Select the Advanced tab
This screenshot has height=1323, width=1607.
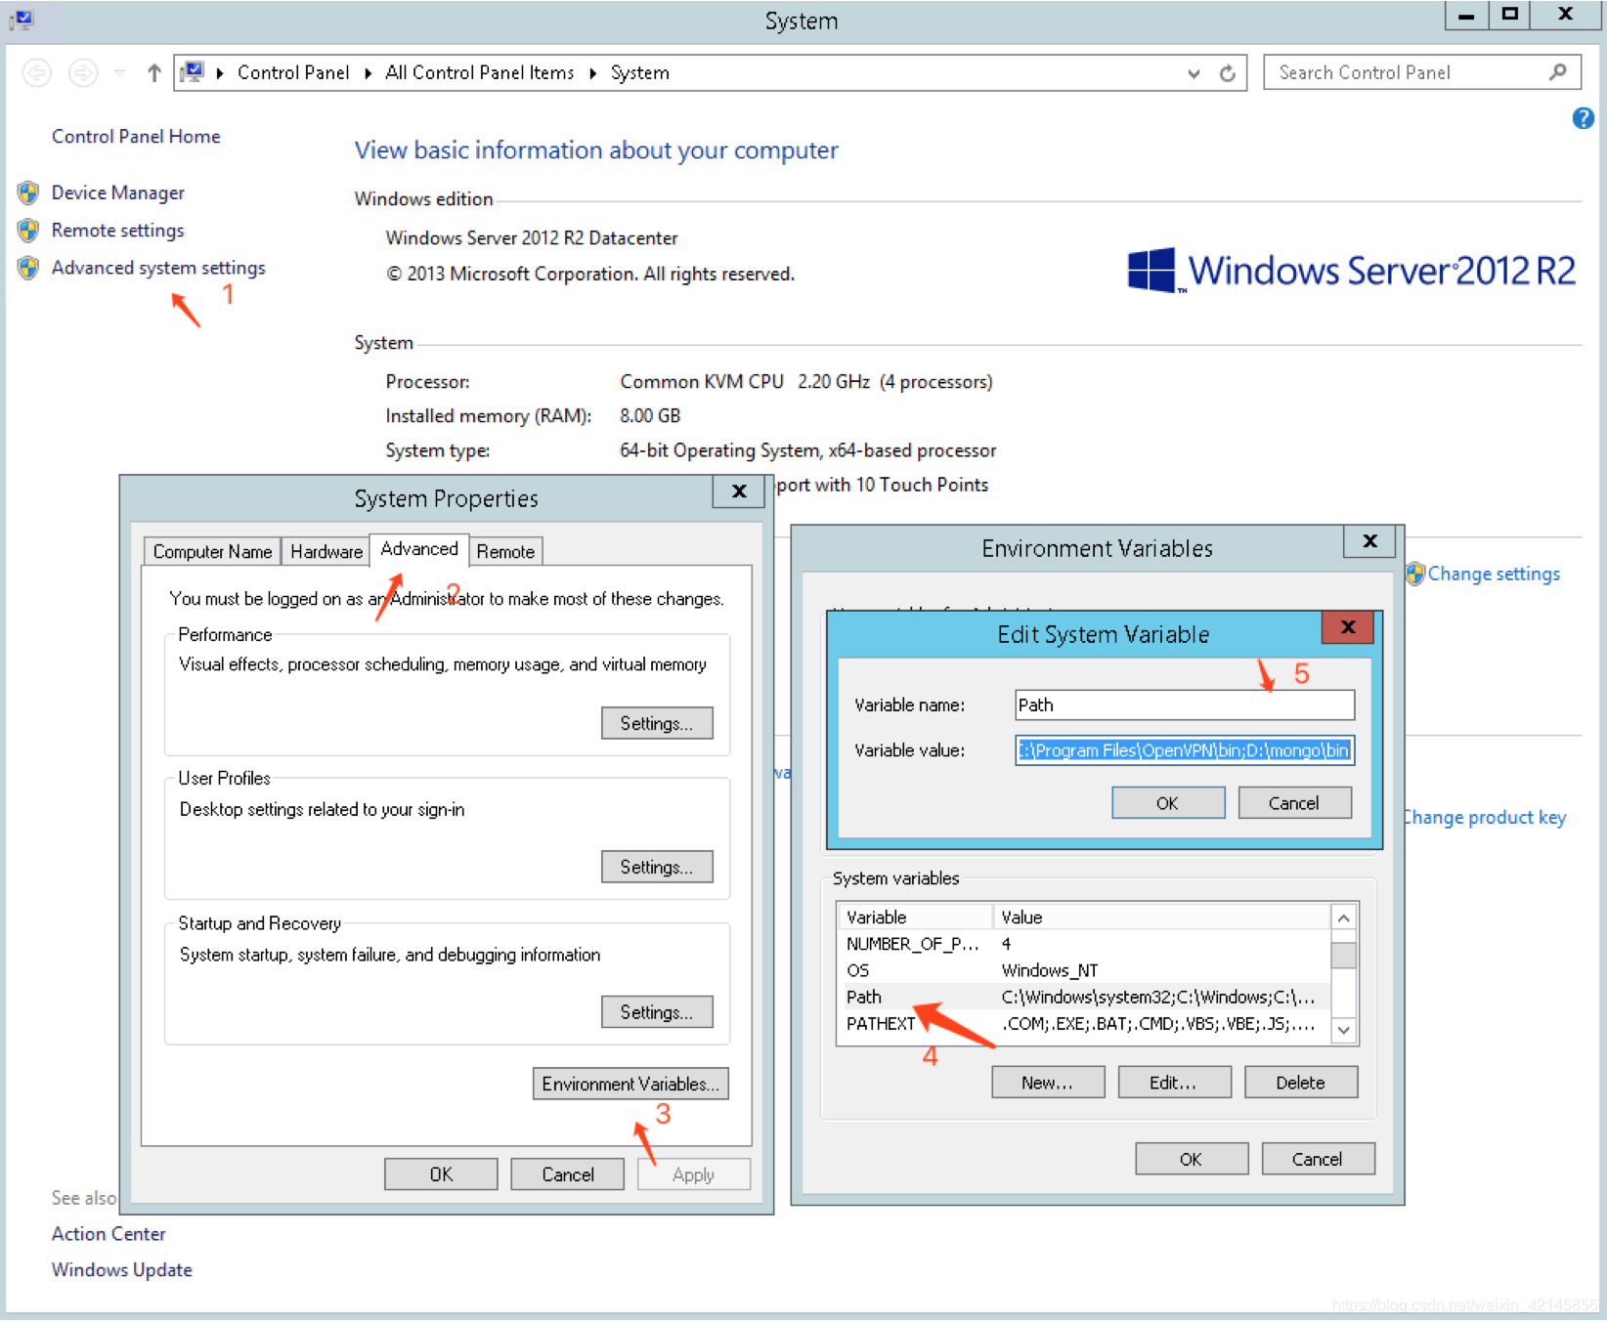[419, 549]
